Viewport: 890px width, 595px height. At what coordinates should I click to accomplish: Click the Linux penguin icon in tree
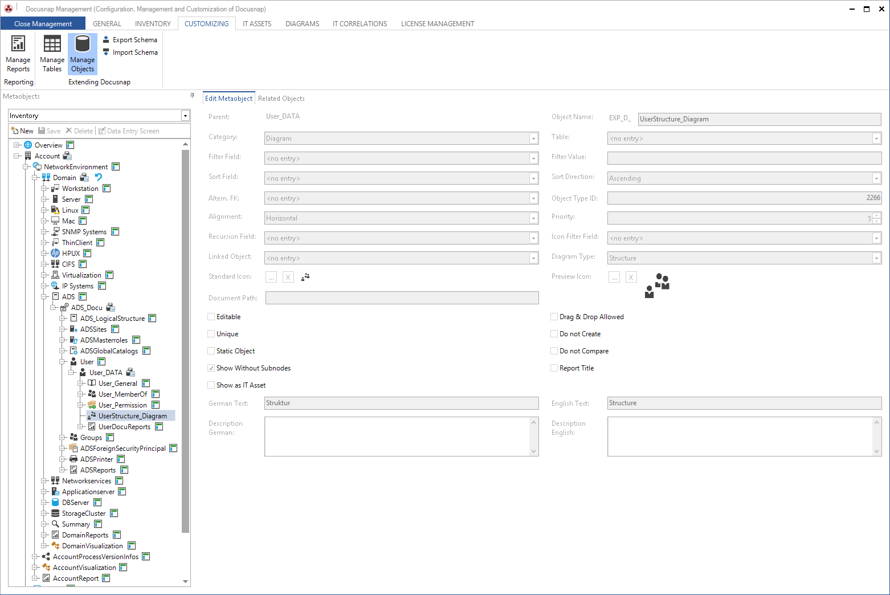click(x=55, y=210)
